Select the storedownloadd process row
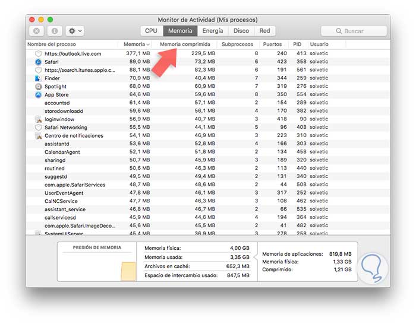416x324 pixels. click(x=208, y=111)
